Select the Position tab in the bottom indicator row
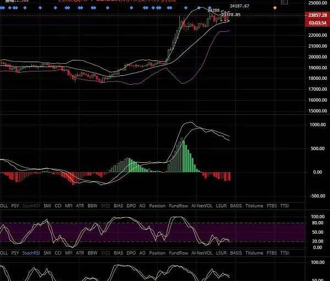Viewport: 330px width, 281px height. [x=157, y=252]
